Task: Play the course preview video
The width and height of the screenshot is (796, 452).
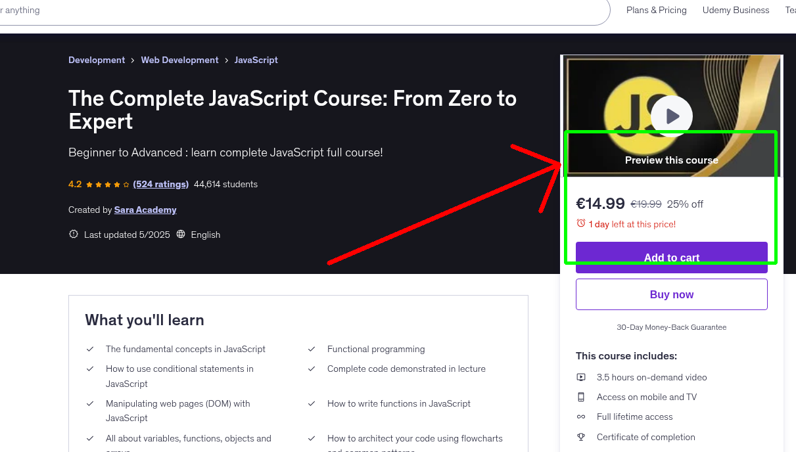Action: coord(671,116)
